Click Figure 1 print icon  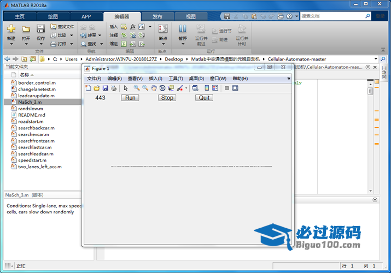pyautogui.click(x=114, y=88)
